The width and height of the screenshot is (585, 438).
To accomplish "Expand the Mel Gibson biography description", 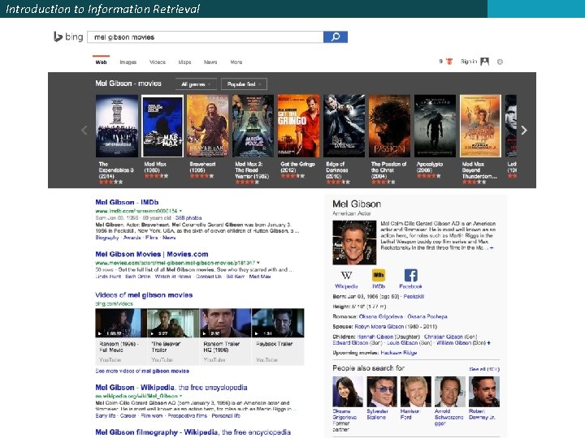I will click(x=492, y=247).
